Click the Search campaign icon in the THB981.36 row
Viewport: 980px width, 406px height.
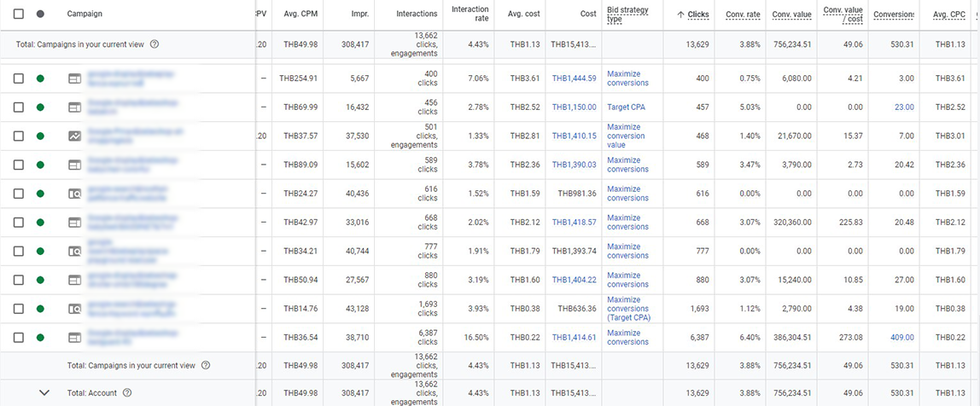75,194
